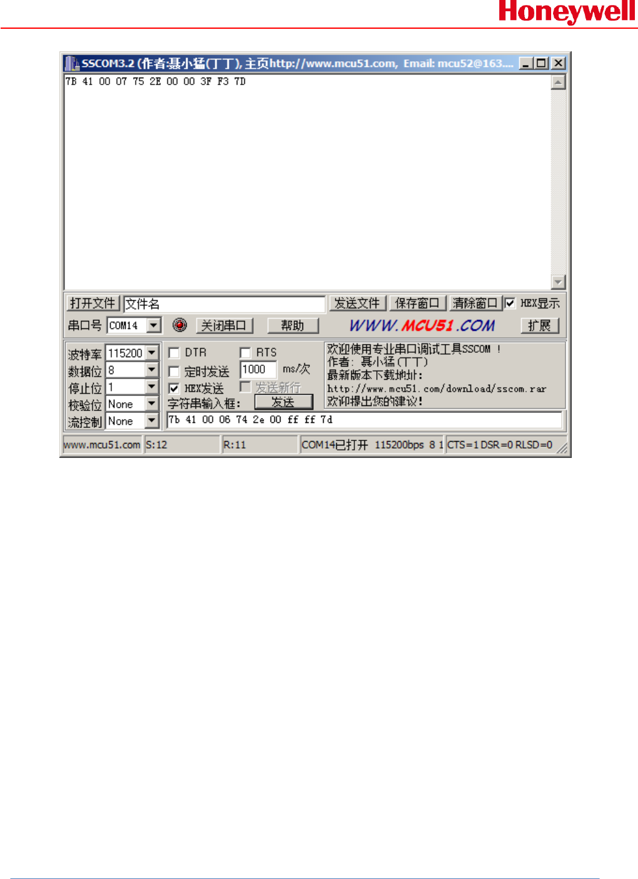Click the 扩展 expand button
This screenshot has width=638, height=879.
[x=540, y=325]
